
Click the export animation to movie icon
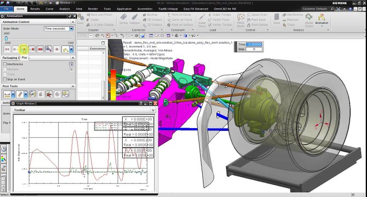point(48,49)
